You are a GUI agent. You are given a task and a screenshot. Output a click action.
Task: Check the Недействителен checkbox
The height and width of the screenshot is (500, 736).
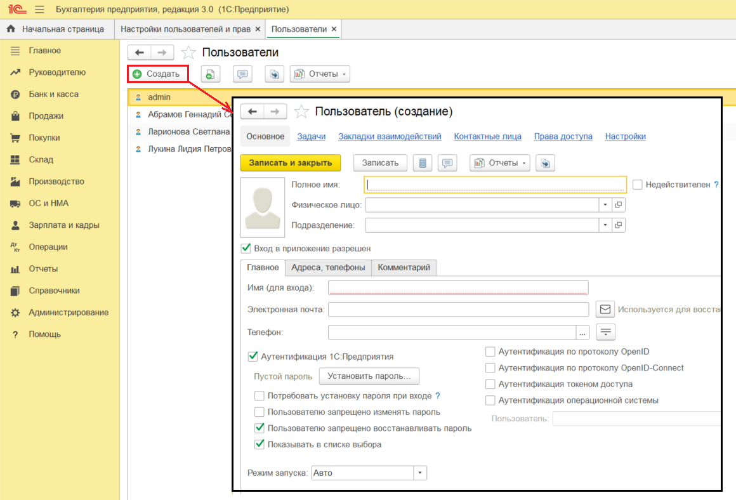pos(638,185)
